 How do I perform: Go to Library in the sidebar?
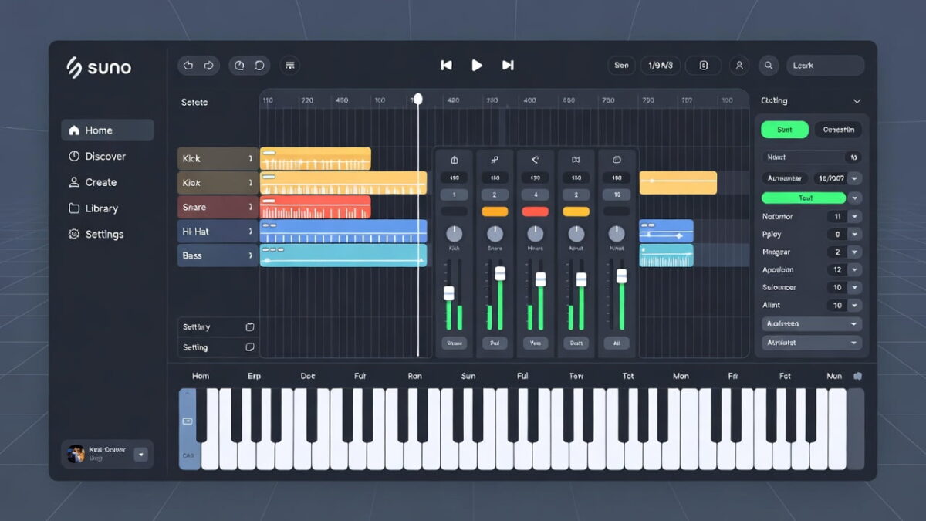(101, 208)
